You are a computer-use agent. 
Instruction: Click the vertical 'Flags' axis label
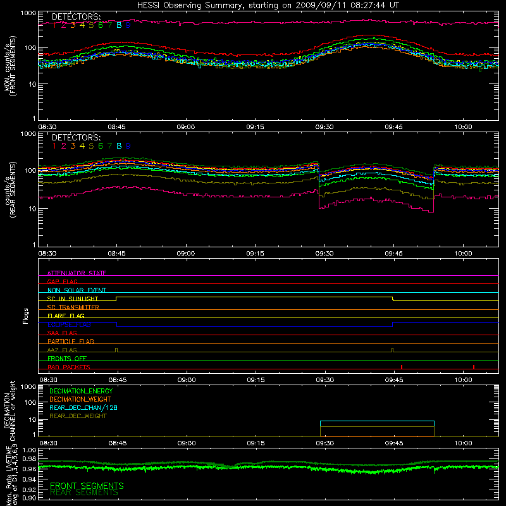(x=26, y=316)
